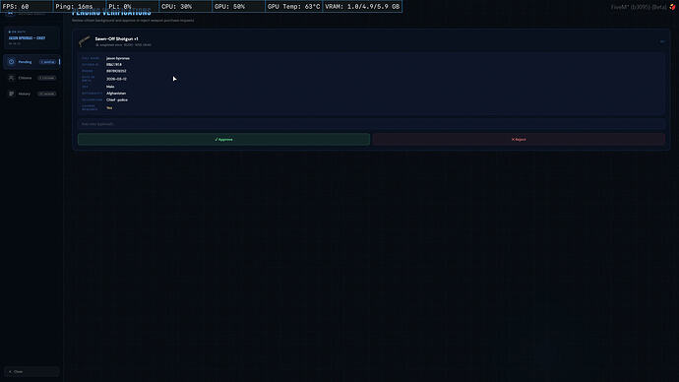Select the license approved value Yes
Viewport: 679px width, 382px height.
coord(109,108)
